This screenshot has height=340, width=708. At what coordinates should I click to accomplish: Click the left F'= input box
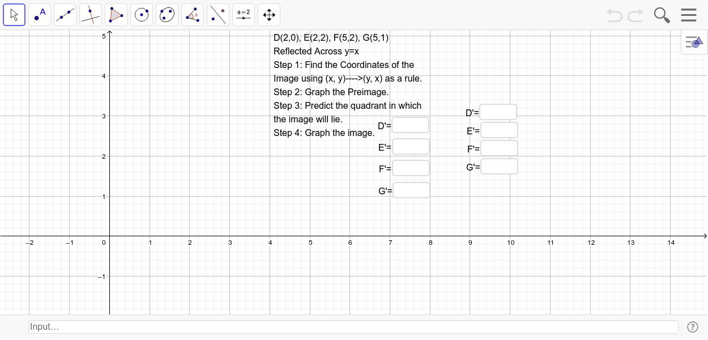(x=411, y=168)
